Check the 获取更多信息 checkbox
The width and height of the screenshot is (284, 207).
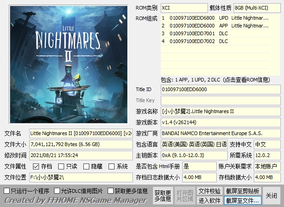(x=110, y=191)
